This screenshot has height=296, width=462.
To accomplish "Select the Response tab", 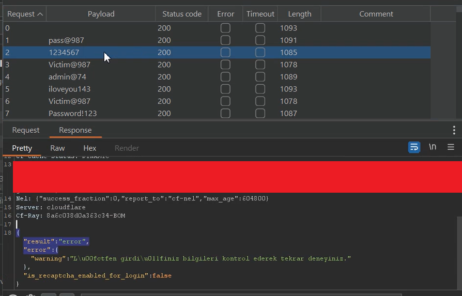I will pyautogui.click(x=75, y=130).
